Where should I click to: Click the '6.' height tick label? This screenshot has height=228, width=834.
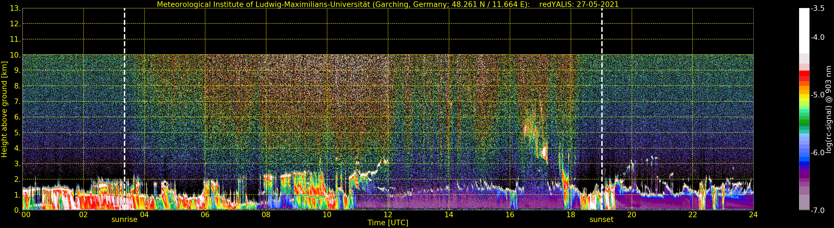[x=17, y=117]
